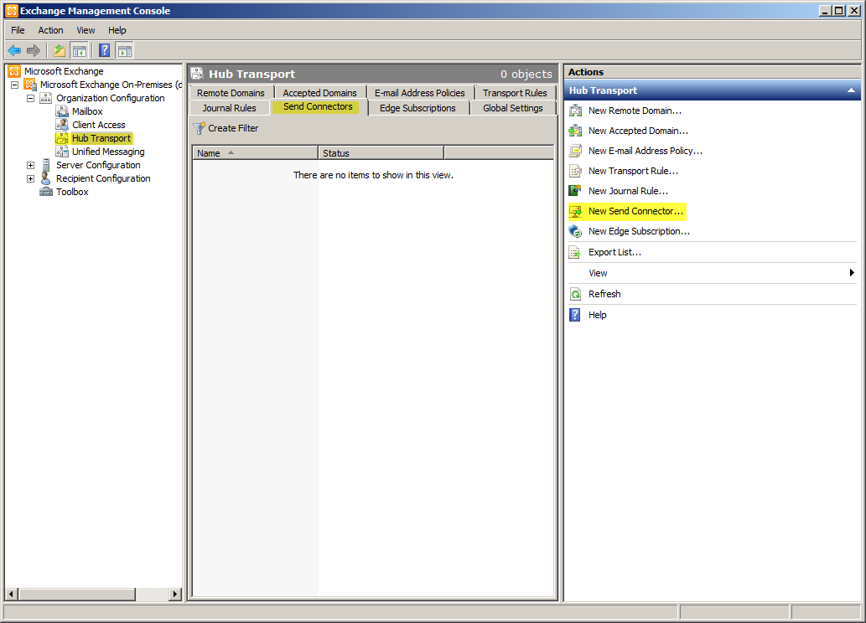Viewport: 866px width, 623px height.
Task: Click the Up one level folder icon
Action: pos(59,51)
